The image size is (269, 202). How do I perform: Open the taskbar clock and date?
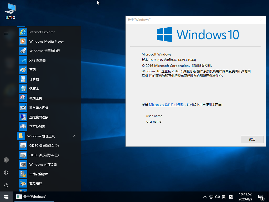(245, 197)
